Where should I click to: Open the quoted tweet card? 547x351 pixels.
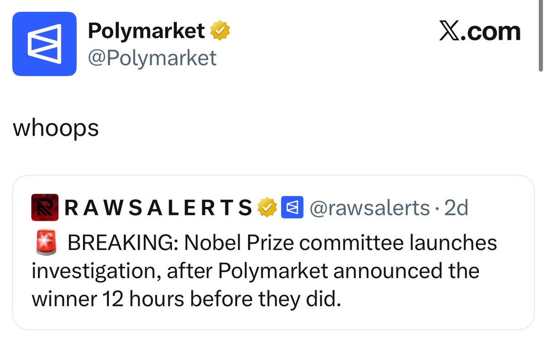click(273, 252)
